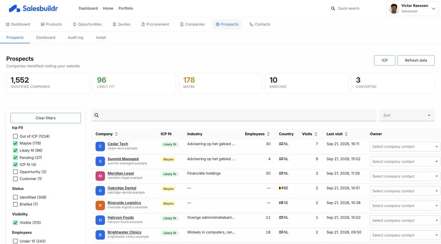
Task: Open the Cedar Tech company link
Action: (x=117, y=144)
